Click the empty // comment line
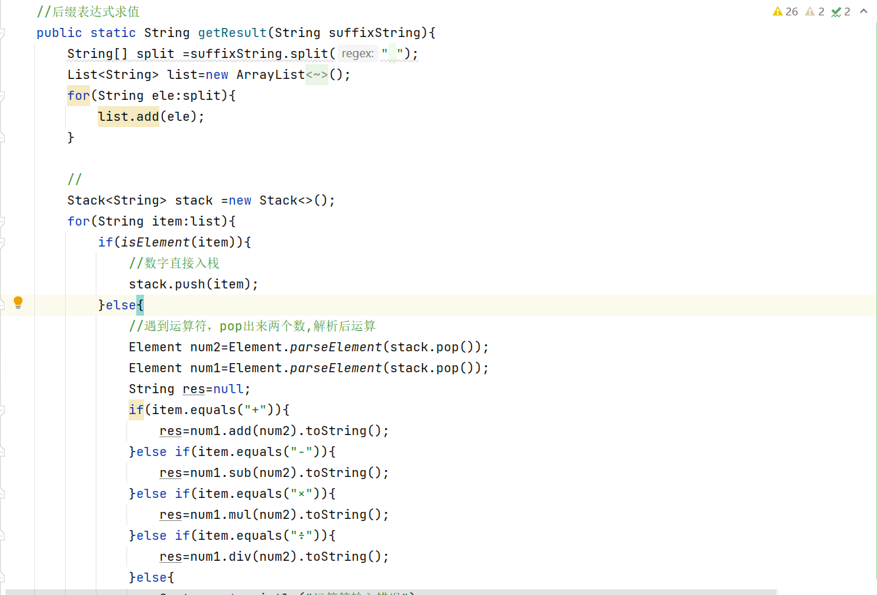Screen dimensions: 877x595 [x=75, y=179]
